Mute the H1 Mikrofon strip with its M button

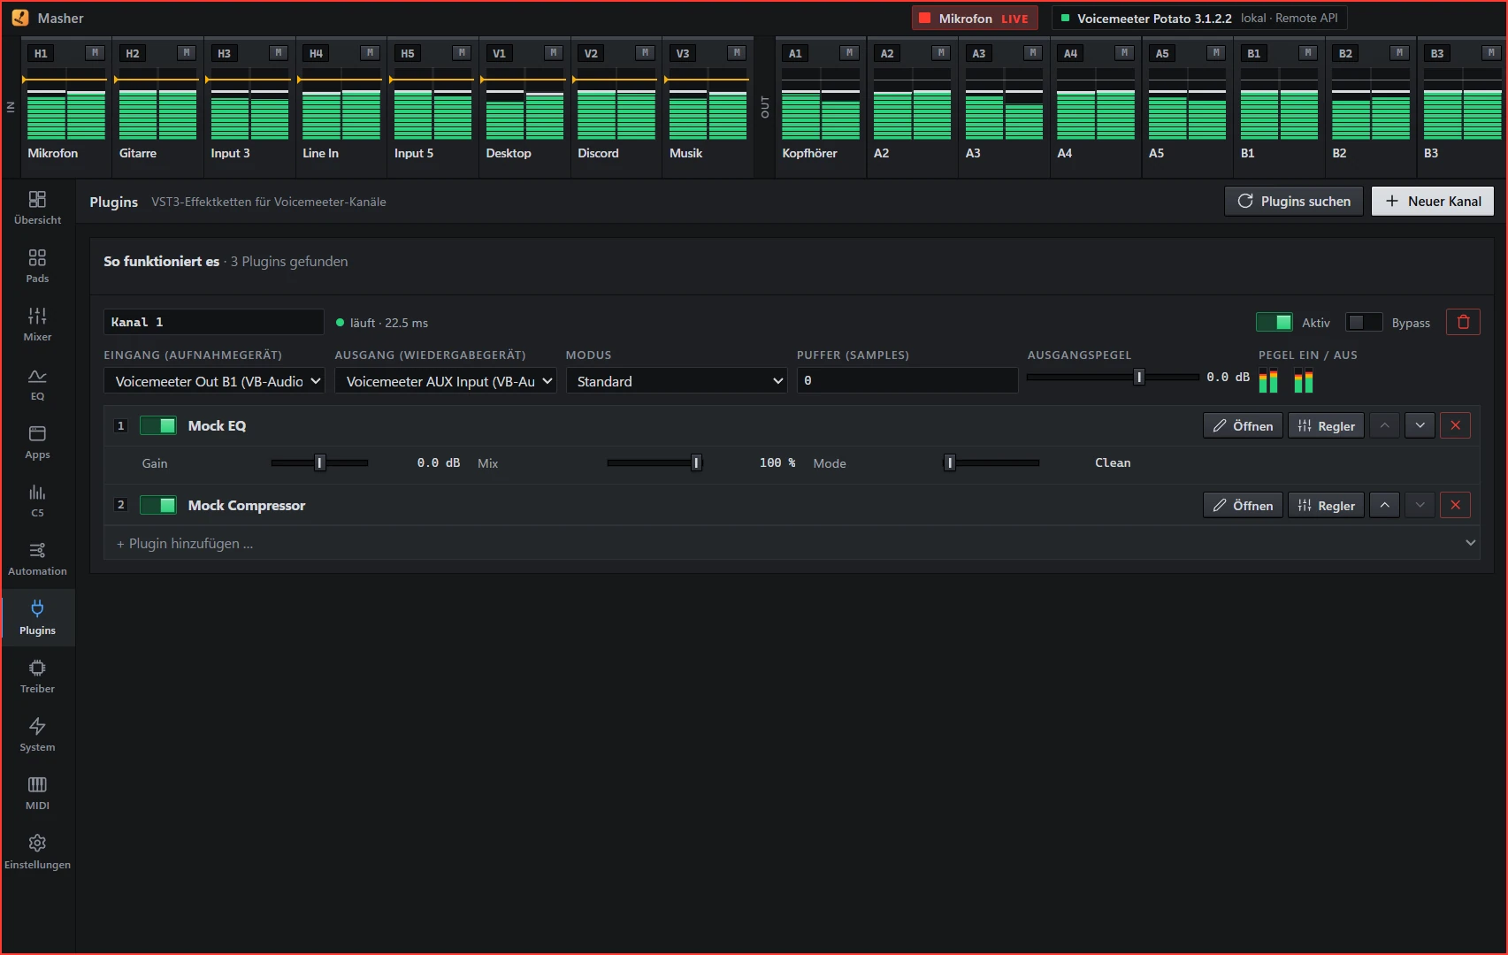point(95,53)
